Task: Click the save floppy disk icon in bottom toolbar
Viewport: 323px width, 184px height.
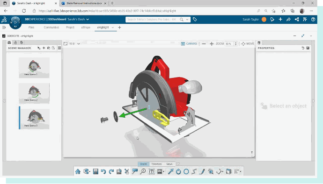Action: (95, 171)
